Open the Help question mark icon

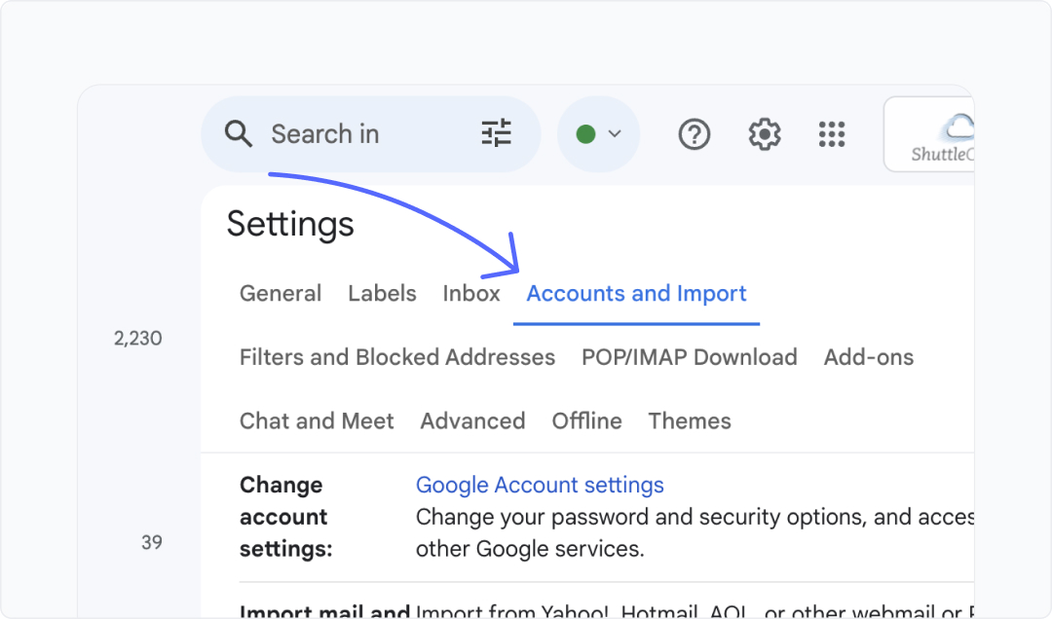coord(694,134)
